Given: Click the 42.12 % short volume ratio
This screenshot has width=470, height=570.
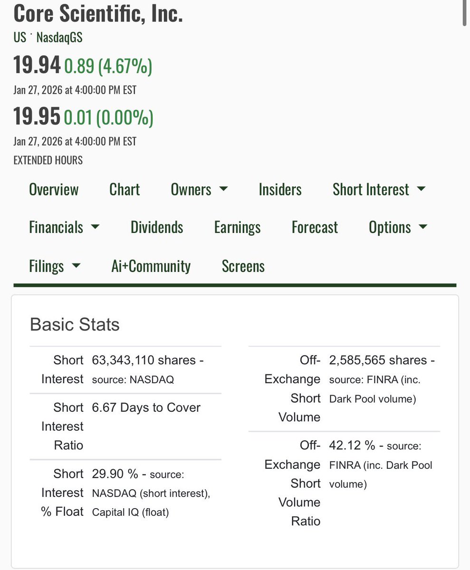Looking at the screenshot, I should coord(352,445).
